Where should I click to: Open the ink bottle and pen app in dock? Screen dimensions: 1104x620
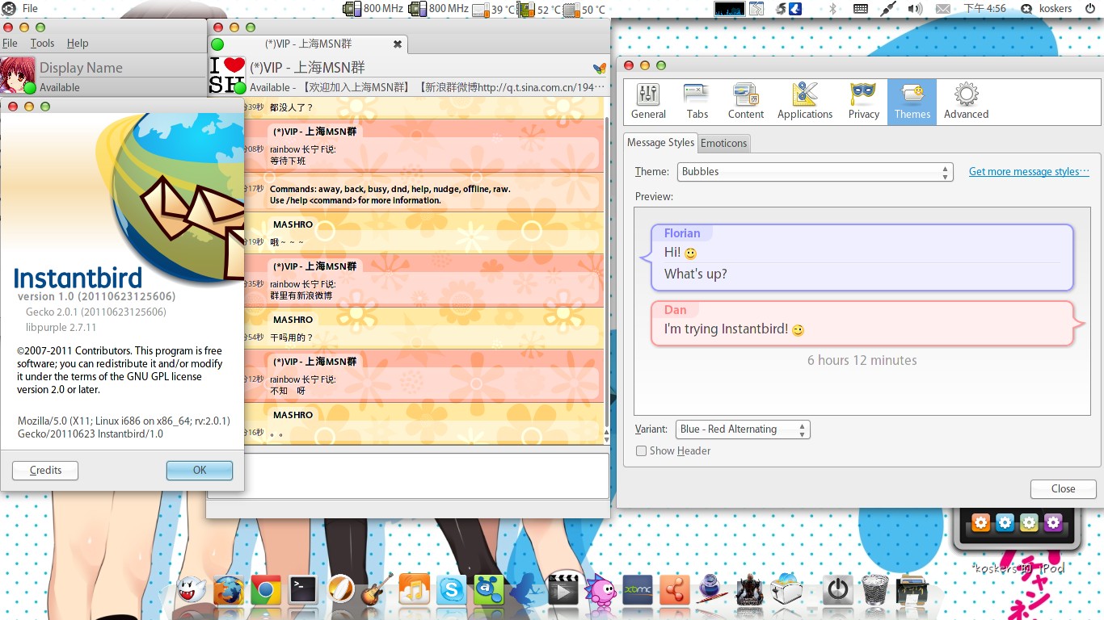712,591
